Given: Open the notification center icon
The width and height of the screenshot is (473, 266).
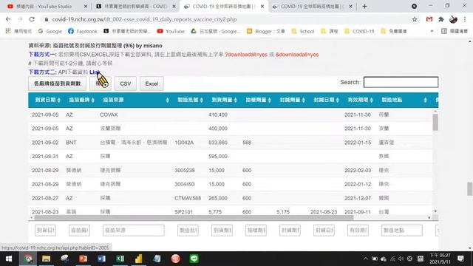Looking at the screenshot, I should coord(460,259).
